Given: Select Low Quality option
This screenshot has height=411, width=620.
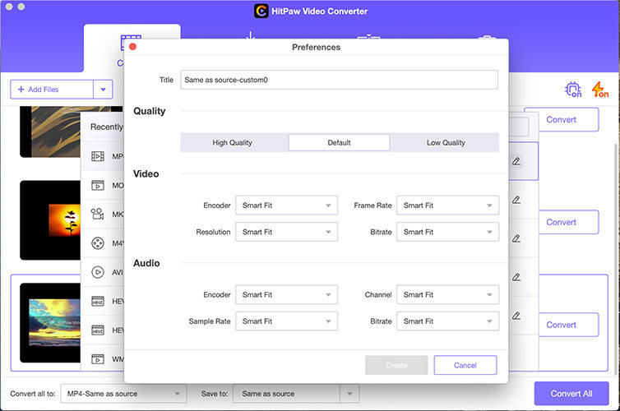Looking at the screenshot, I should pos(446,143).
